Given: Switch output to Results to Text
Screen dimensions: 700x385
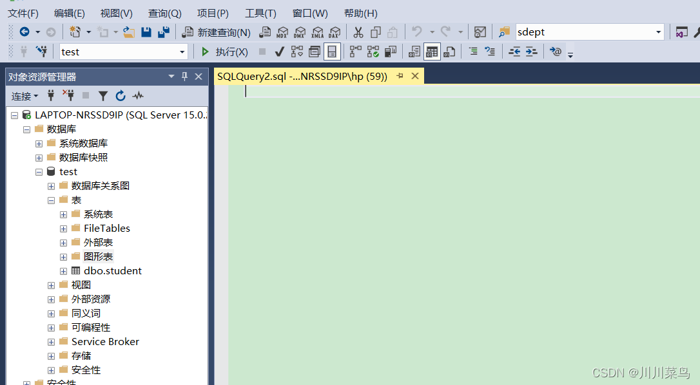Looking at the screenshot, I should click(414, 52).
